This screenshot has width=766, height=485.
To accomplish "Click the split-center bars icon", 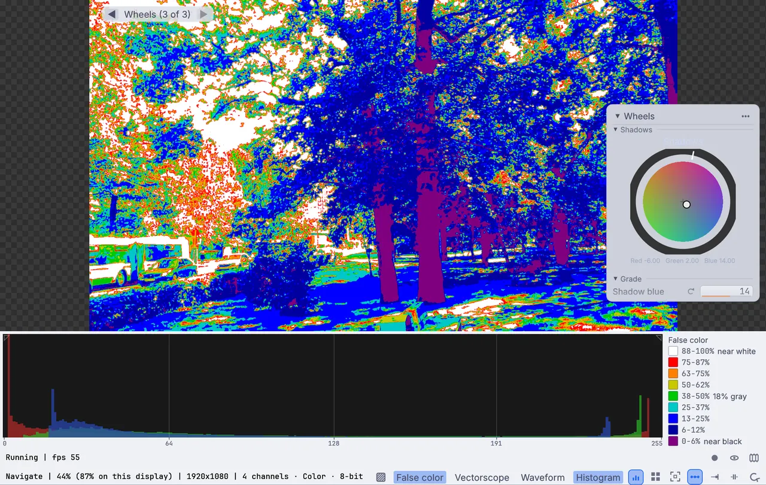I will coord(734,477).
